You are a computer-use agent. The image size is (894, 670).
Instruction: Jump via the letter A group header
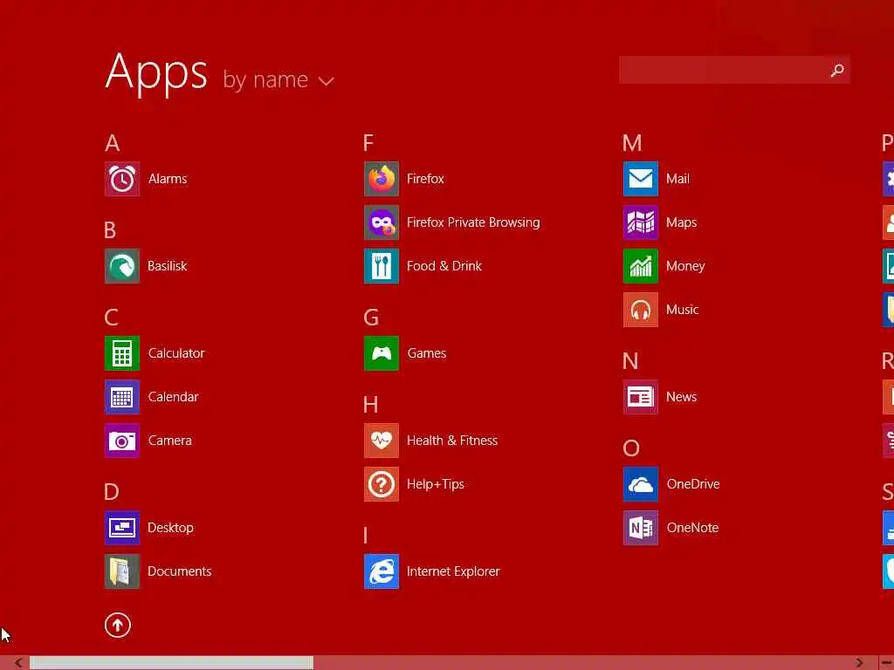tap(113, 143)
